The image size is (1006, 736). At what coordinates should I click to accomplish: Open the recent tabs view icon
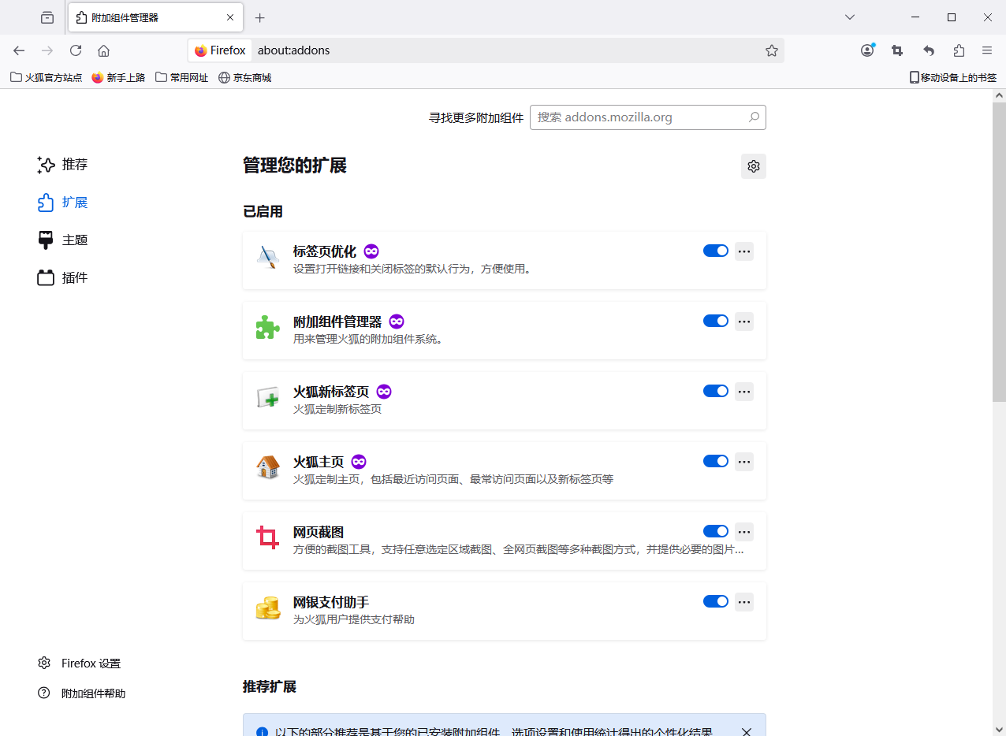[47, 17]
